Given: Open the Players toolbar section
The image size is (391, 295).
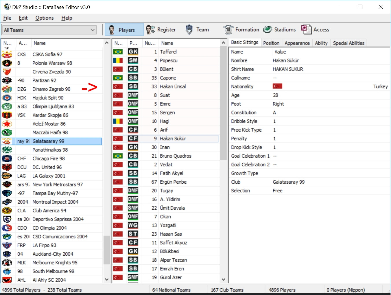Looking at the screenshot, I should pos(124,30).
